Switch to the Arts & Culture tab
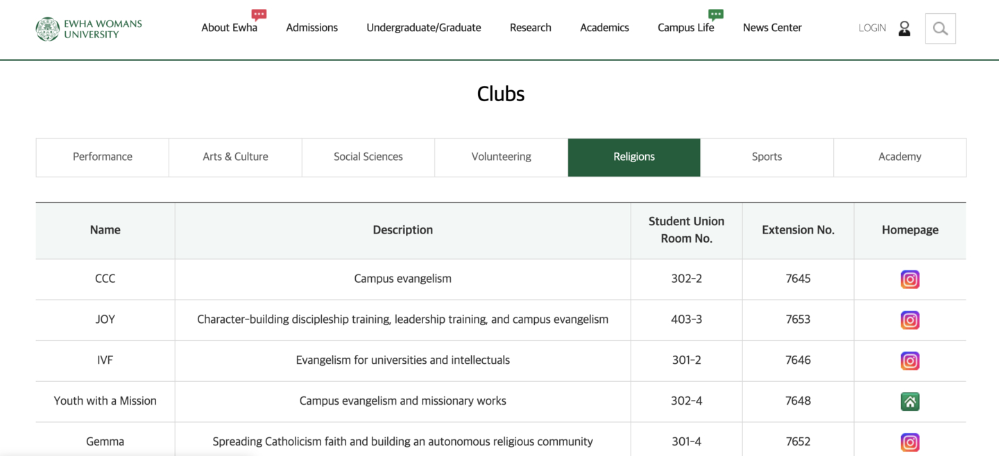Image resolution: width=999 pixels, height=456 pixels. click(235, 157)
